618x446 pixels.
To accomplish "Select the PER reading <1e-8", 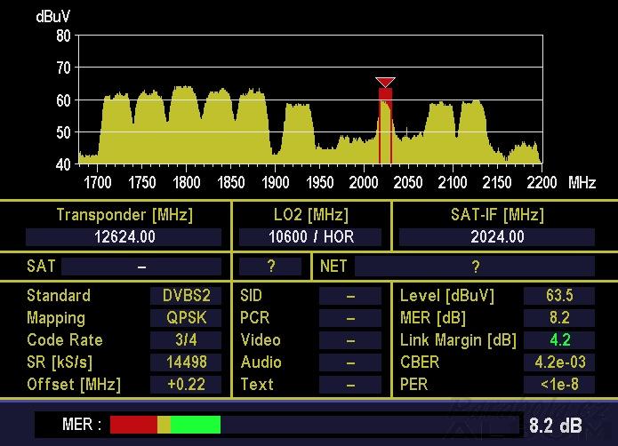I will point(558,385).
